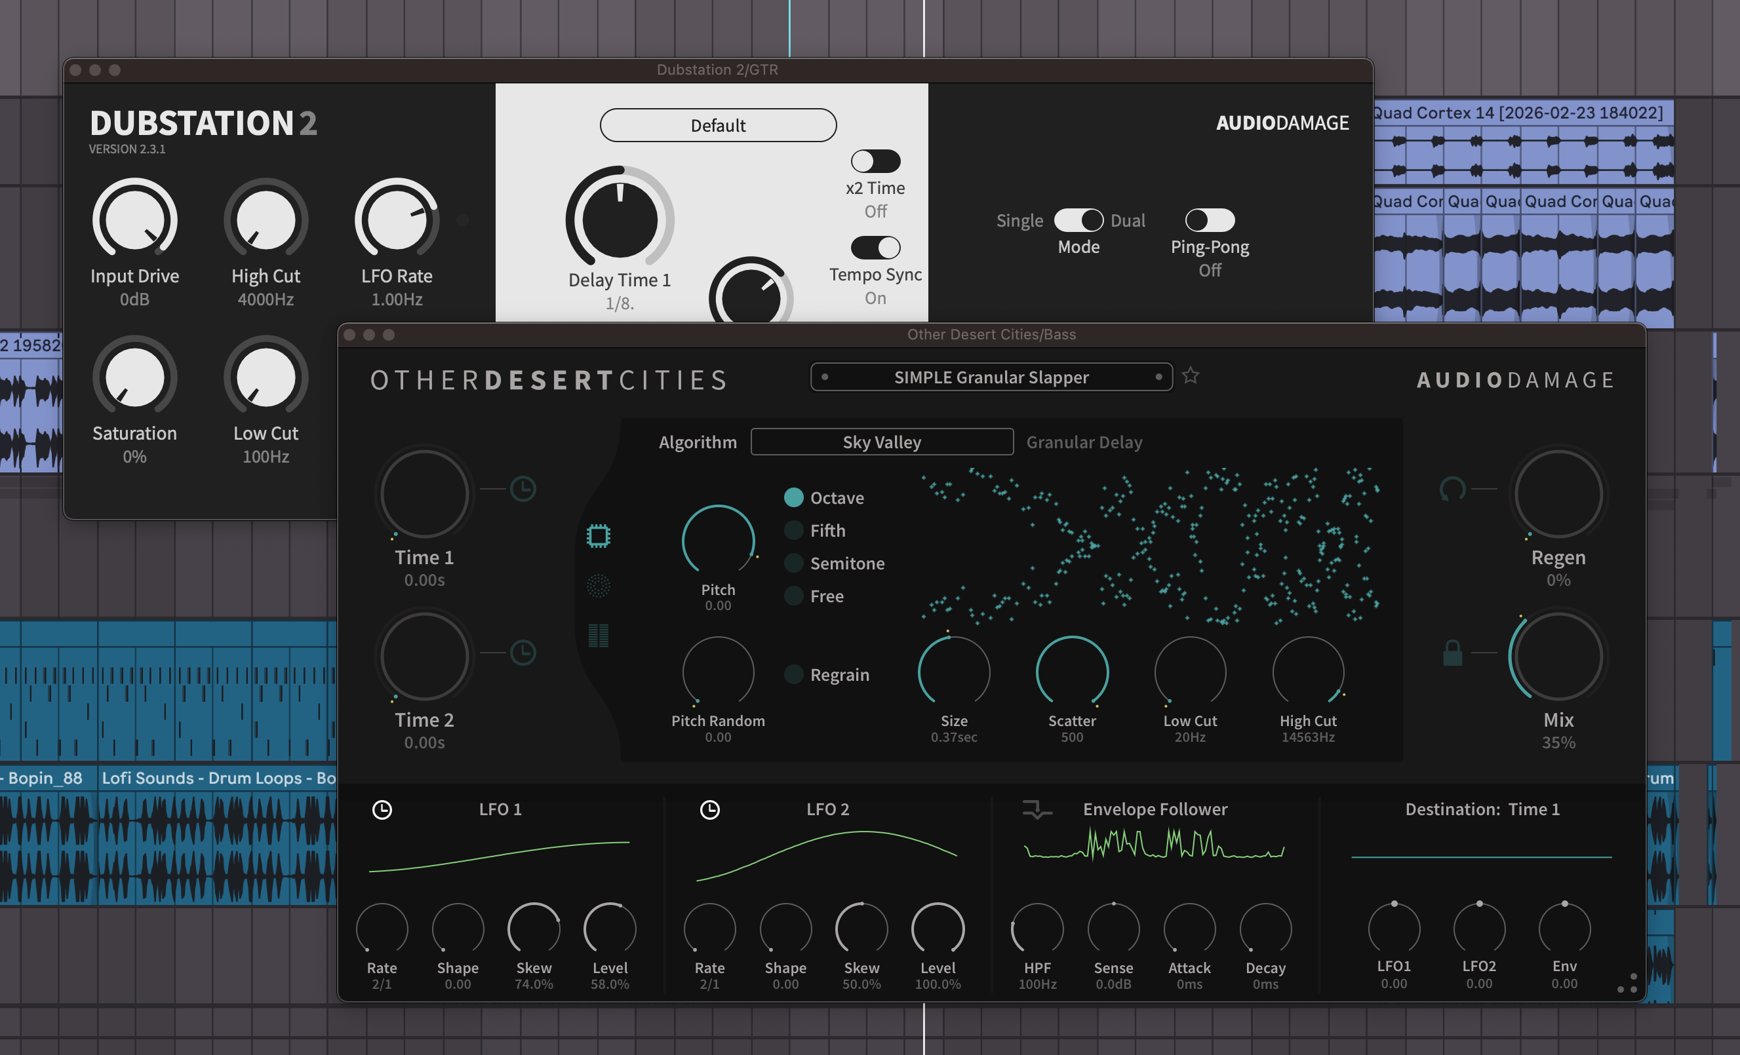Viewport: 1740px width, 1055px height.
Task: Click the Pitch knob
Action: pyautogui.click(x=718, y=541)
